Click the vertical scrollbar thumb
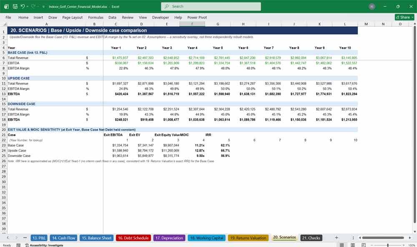The width and height of the screenshot is (417, 247). (414, 125)
